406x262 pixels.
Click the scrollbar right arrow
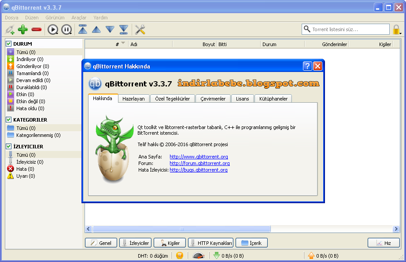[395, 229]
